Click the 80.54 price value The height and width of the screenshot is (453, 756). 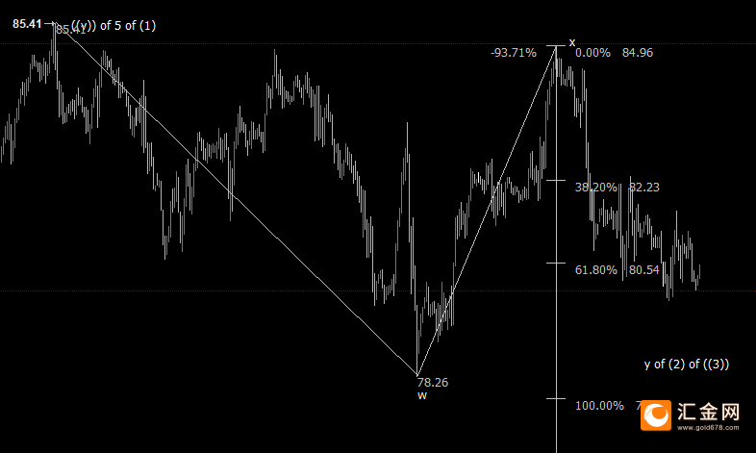pyautogui.click(x=644, y=270)
